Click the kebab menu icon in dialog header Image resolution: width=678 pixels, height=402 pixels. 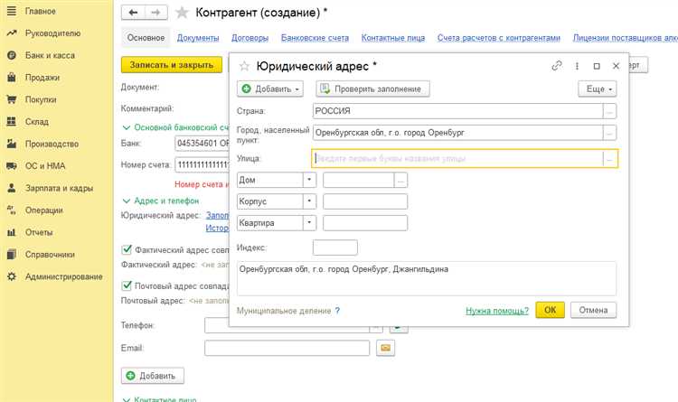tap(577, 66)
